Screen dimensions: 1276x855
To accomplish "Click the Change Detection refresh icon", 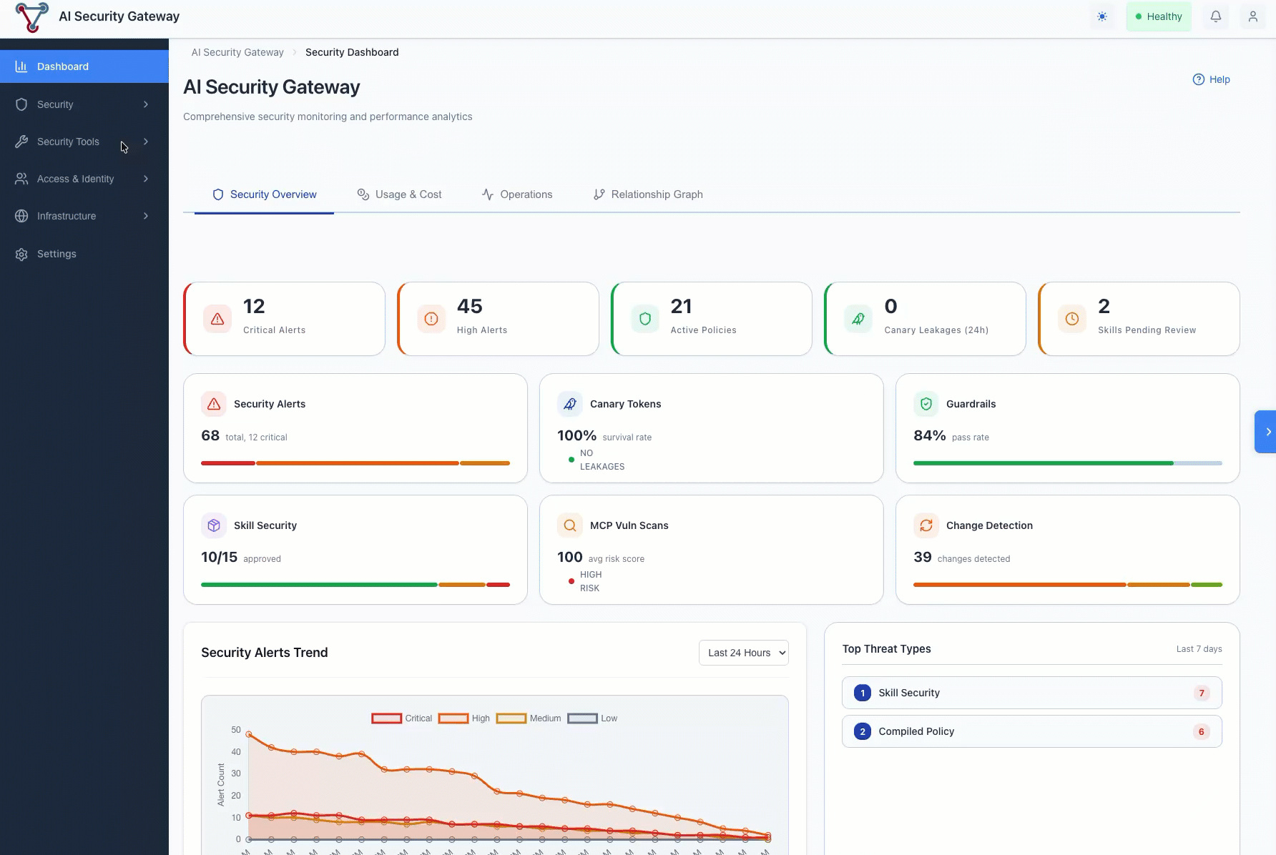I will 926,525.
